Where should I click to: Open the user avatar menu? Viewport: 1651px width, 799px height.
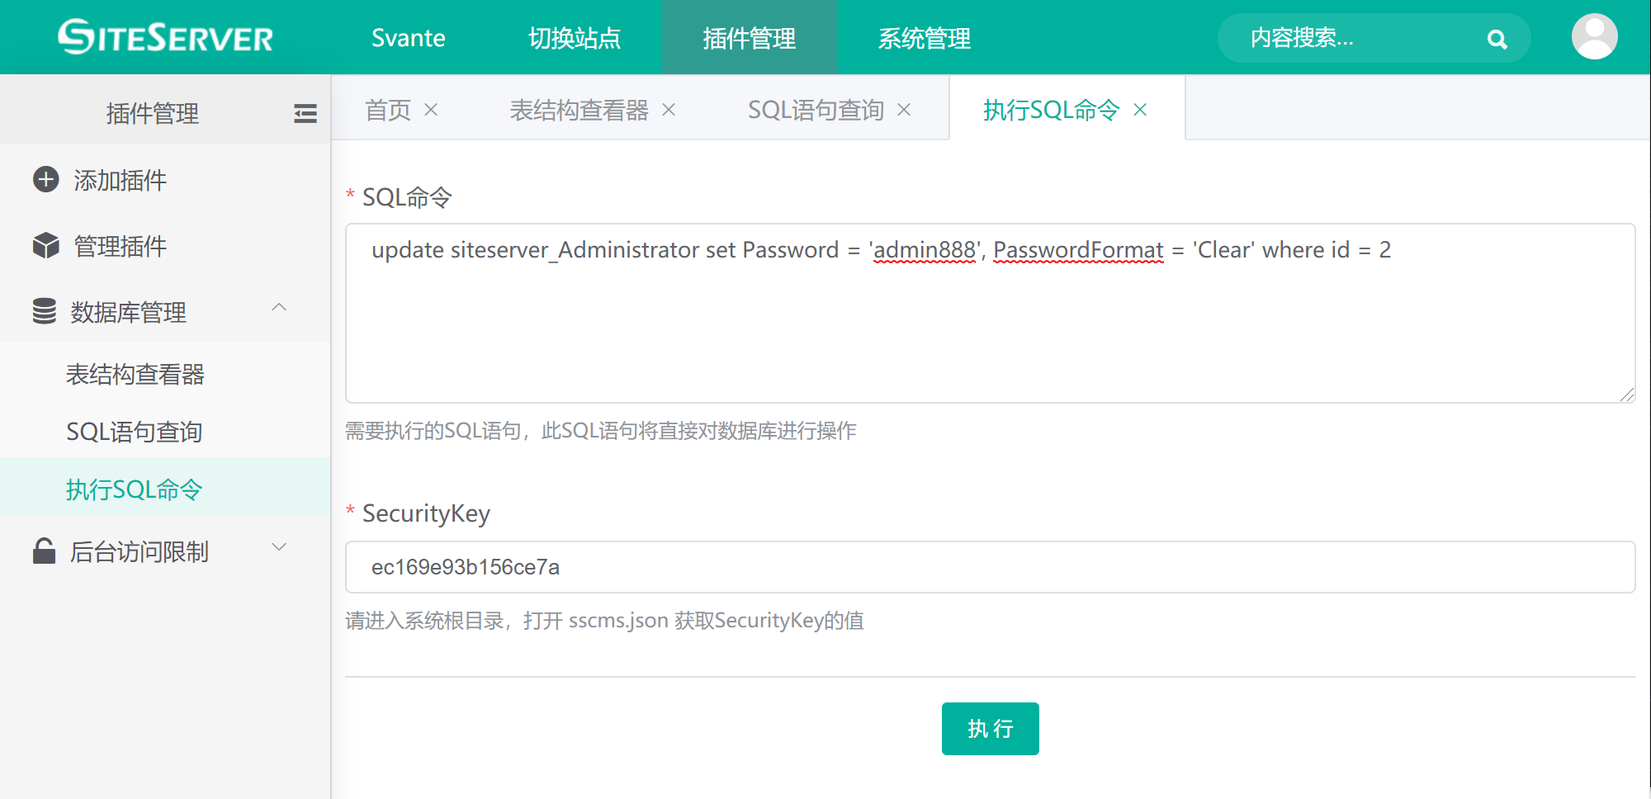point(1594,37)
